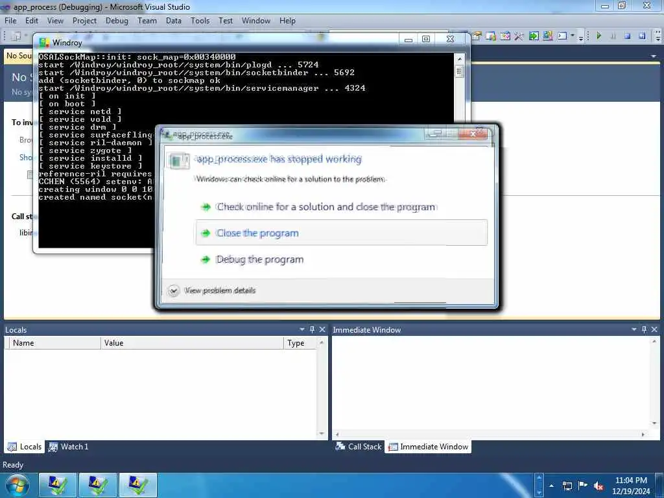
Task: Click the Stop Debugging icon
Action: 627,36
